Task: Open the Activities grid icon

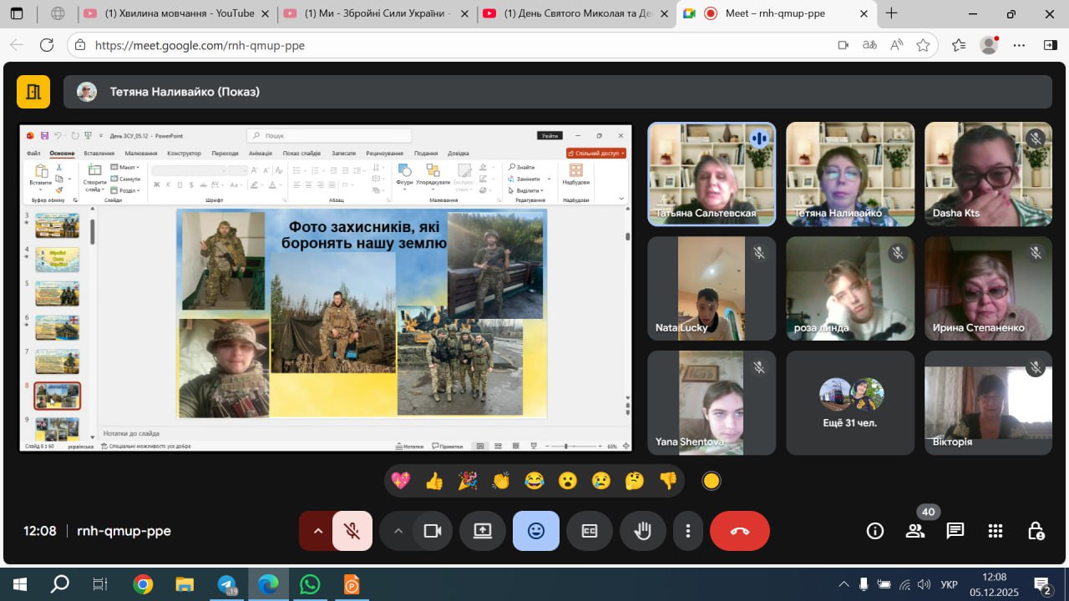Action: coord(996,531)
